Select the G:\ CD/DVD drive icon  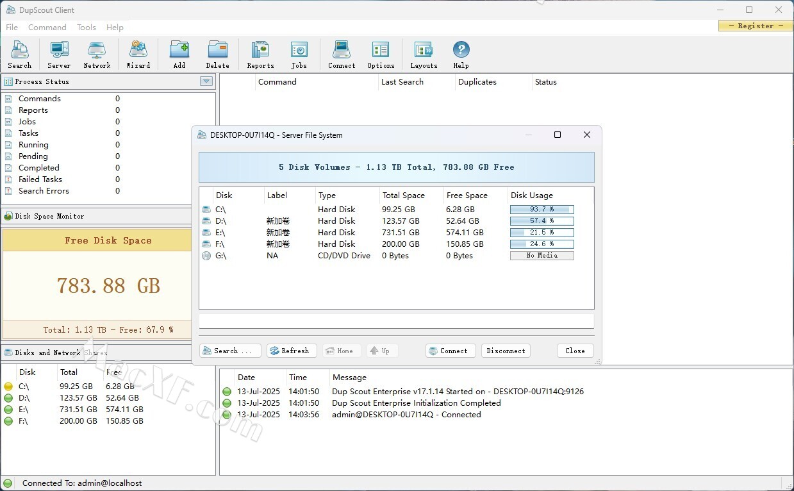(x=206, y=256)
